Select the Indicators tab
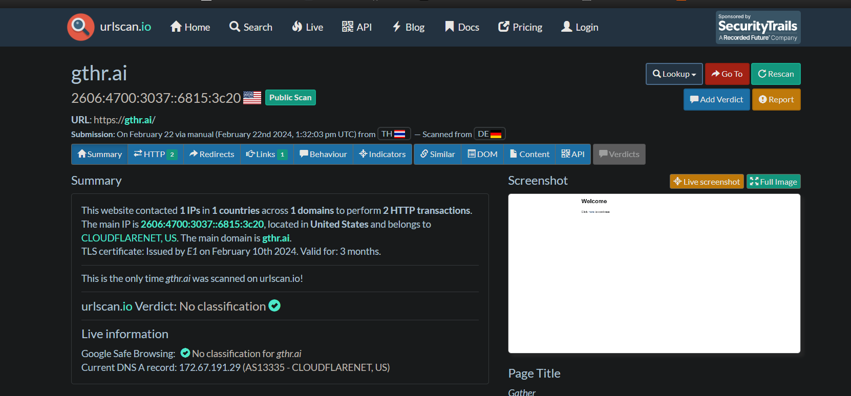This screenshot has height=396, width=851. click(382, 155)
